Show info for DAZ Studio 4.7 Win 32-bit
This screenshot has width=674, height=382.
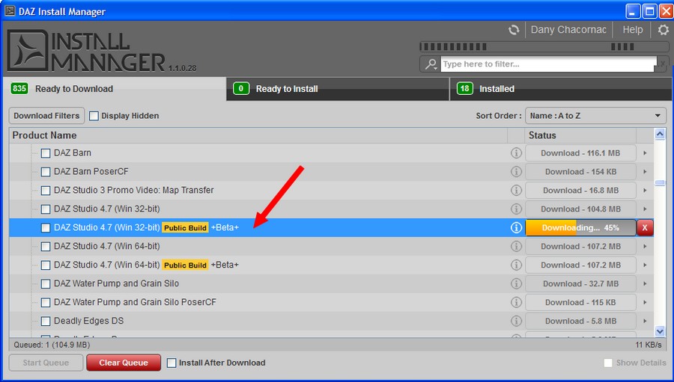[516, 209]
